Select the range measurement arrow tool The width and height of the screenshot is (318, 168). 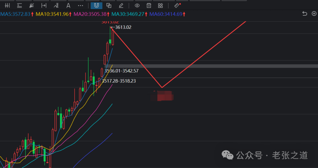pos(44,6)
